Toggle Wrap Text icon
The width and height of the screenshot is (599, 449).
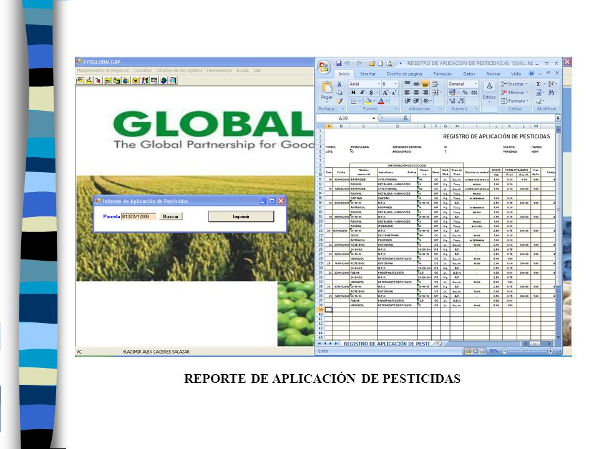[x=435, y=84]
